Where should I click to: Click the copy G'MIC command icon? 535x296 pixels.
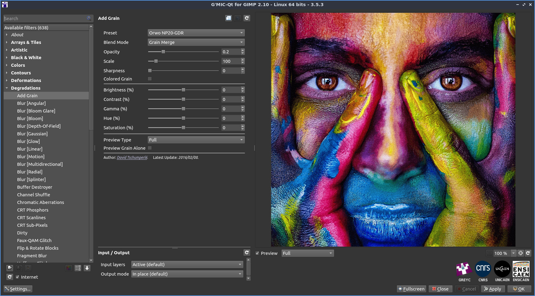(229, 18)
